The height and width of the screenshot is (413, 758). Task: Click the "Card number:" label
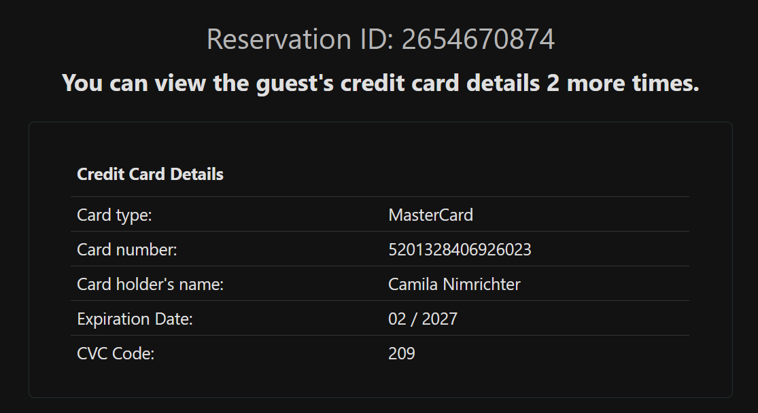(x=127, y=250)
